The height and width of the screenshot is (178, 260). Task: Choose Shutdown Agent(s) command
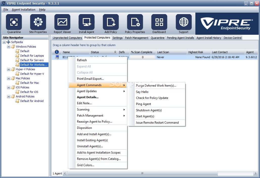coord(157,110)
